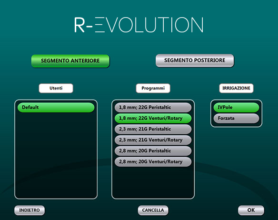278x220 pixels.
Task: Choose 2,3 mm; 21G Peristaltic program
Action: point(153,129)
